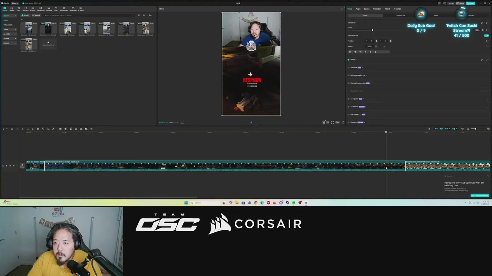Viewport: 492px width, 276px height.
Task: Switch to the AI stylize tab
Action: click(397, 9)
